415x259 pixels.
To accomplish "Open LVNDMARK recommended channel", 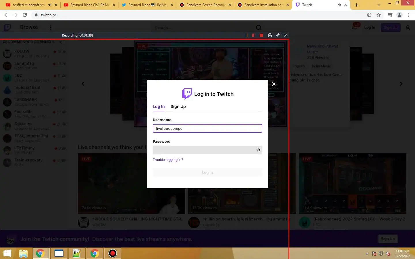I will click(35, 102).
